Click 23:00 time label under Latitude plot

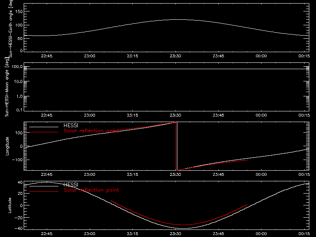point(90,234)
